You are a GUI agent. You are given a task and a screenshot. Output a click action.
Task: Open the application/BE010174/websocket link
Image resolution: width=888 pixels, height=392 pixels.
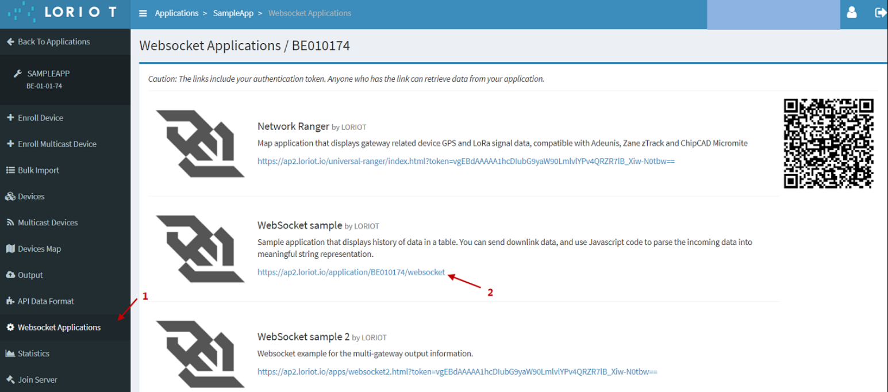pos(351,272)
